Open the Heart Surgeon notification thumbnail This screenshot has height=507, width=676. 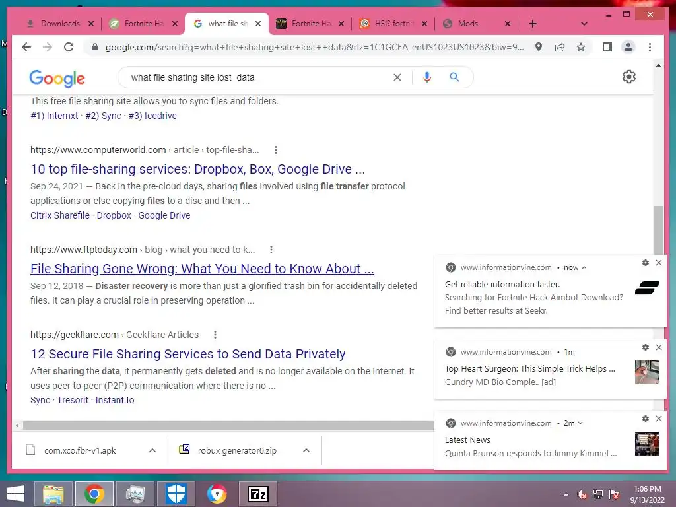(x=647, y=372)
